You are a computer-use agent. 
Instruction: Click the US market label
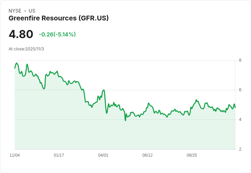tap(32, 11)
